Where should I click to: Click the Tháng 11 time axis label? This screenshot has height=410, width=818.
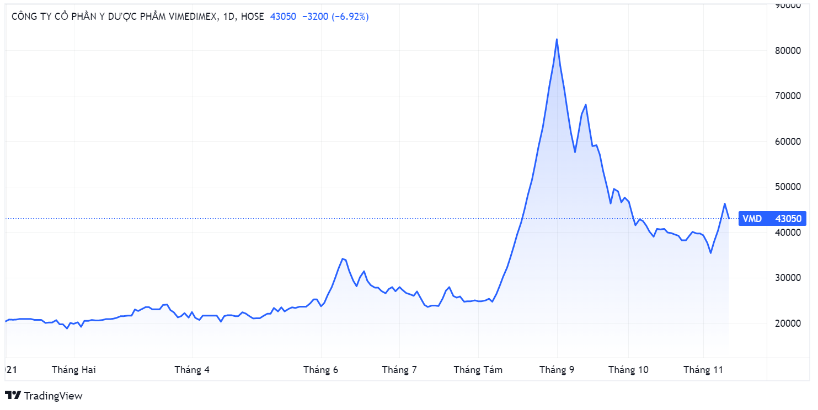tap(703, 370)
